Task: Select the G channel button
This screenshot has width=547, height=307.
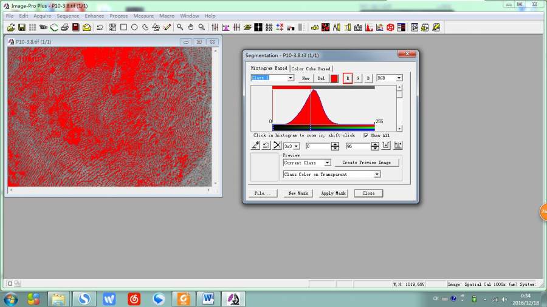Action: coord(358,78)
